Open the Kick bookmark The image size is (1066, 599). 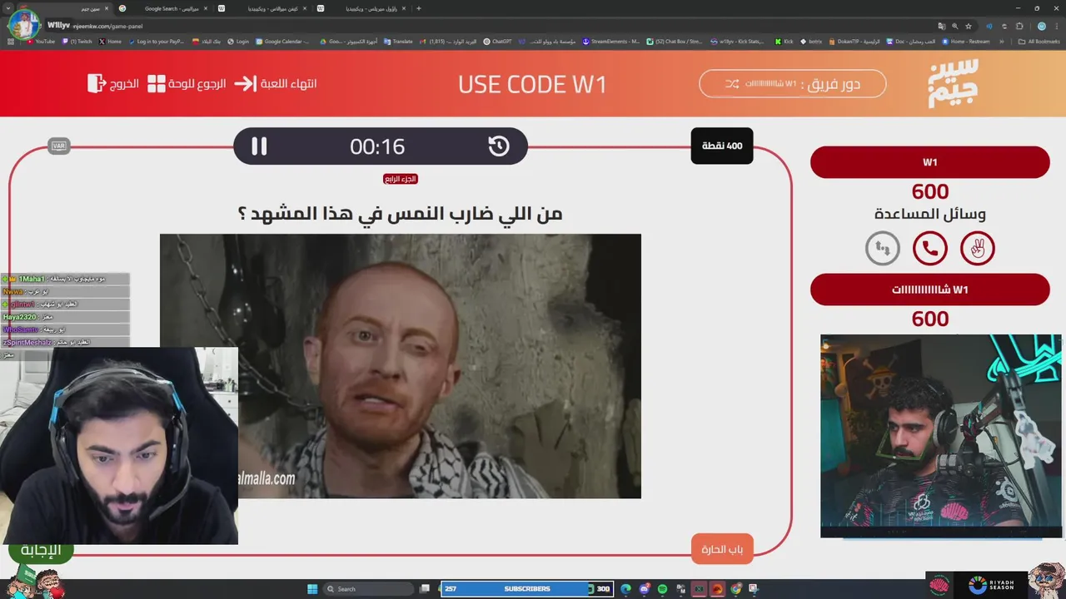784,41
